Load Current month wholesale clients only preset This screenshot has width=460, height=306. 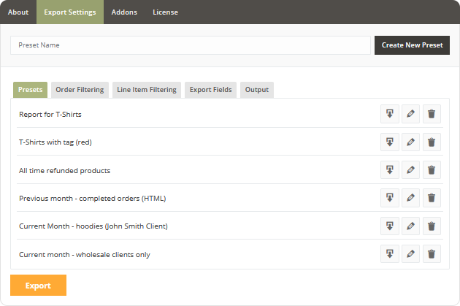[390, 254]
